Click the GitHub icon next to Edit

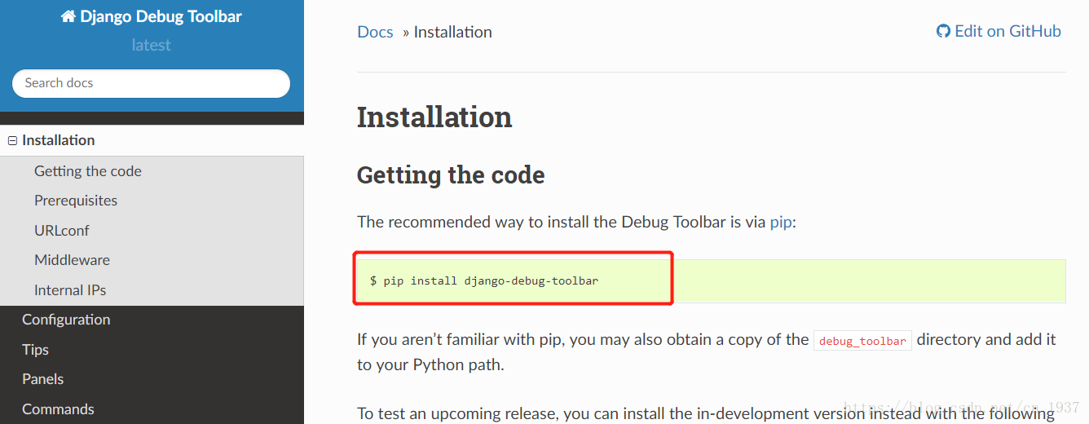click(943, 32)
